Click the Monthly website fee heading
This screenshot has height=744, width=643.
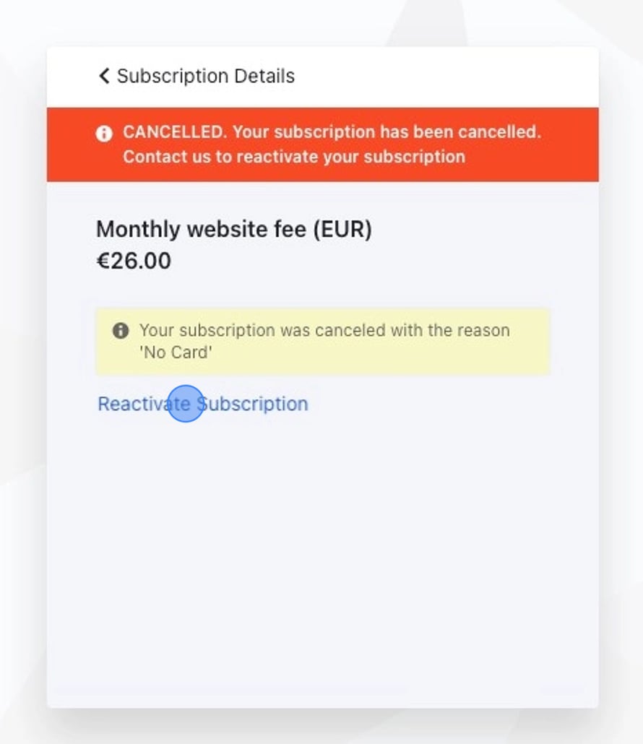(x=234, y=229)
